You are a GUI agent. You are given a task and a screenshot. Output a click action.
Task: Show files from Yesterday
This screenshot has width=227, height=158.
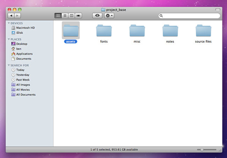20,75
